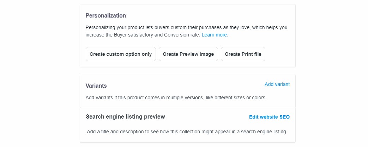Click the Variants section heading
368x147 pixels.
point(96,86)
